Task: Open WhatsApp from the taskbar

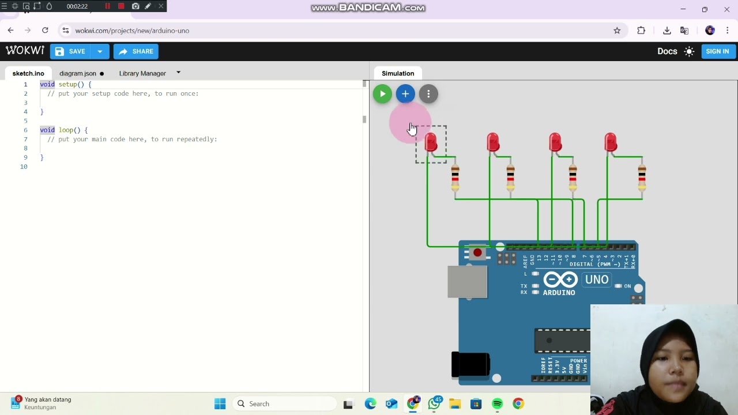Action: click(x=434, y=404)
